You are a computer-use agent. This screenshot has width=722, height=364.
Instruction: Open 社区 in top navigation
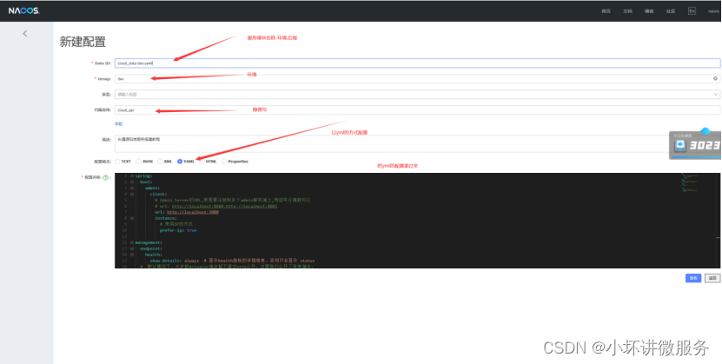click(x=671, y=11)
